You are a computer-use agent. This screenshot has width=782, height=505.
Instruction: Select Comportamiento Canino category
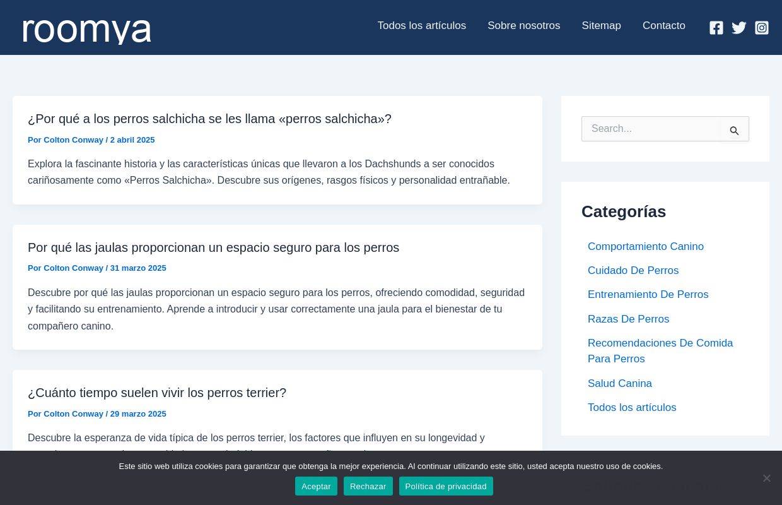pyautogui.click(x=646, y=247)
